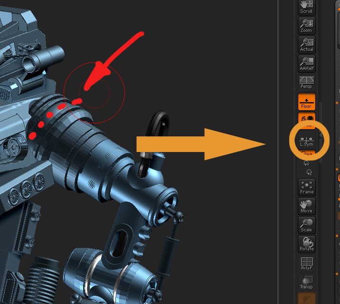This screenshot has height=304, width=340.
Task: Select the Scale view tool
Action: [x=307, y=225]
